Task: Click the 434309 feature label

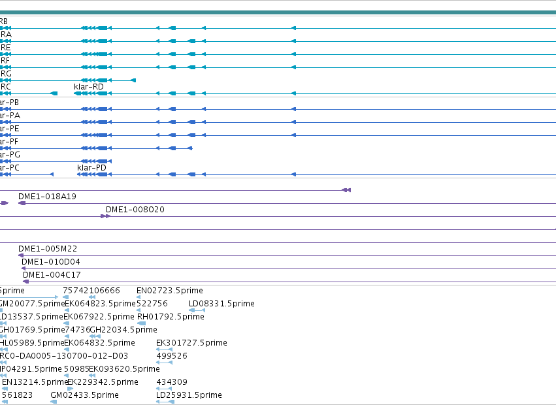Action: tap(172, 382)
